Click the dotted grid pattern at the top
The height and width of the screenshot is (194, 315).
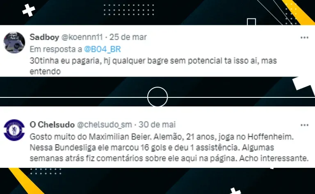[129, 10]
